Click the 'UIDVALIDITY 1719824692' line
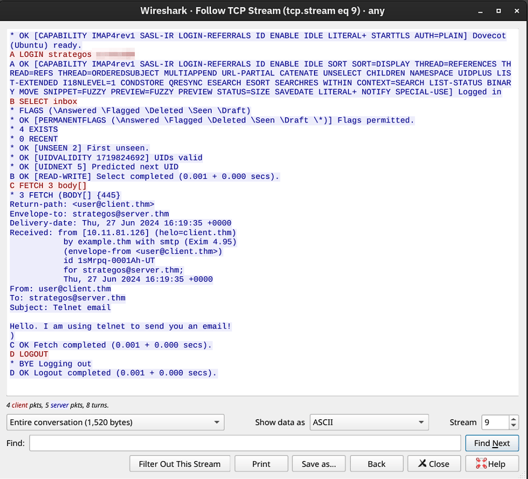 tap(106, 158)
